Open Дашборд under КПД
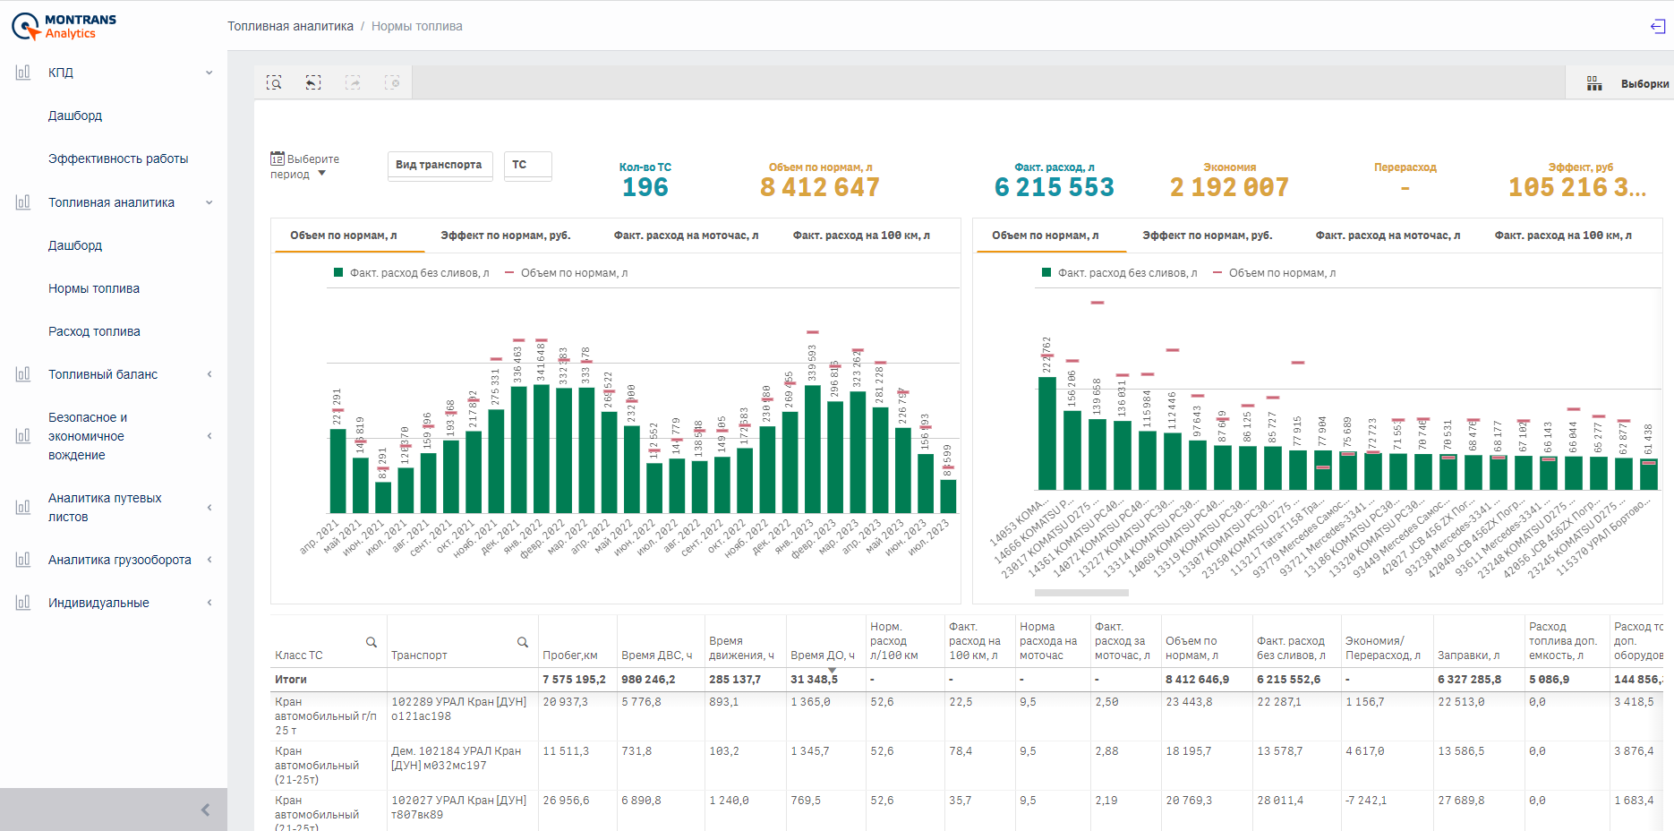The image size is (1674, 831). click(x=75, y=116)
